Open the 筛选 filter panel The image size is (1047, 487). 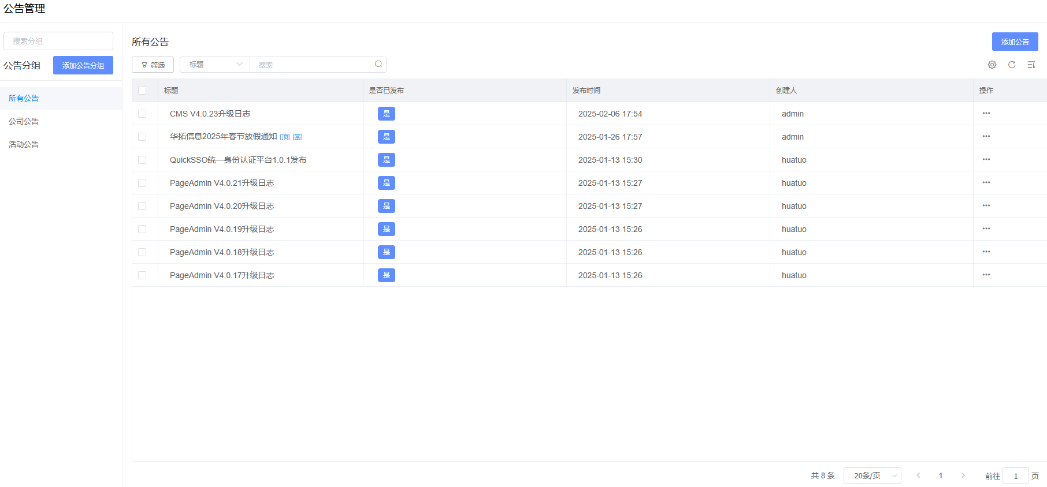[x=153, y=65]
